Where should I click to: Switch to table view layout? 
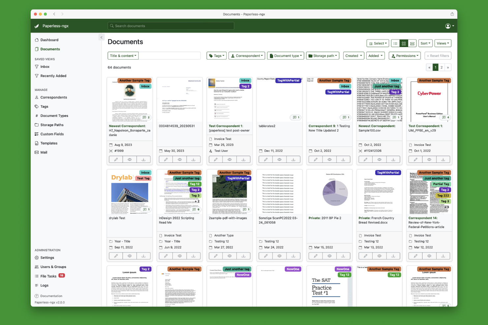412,43
